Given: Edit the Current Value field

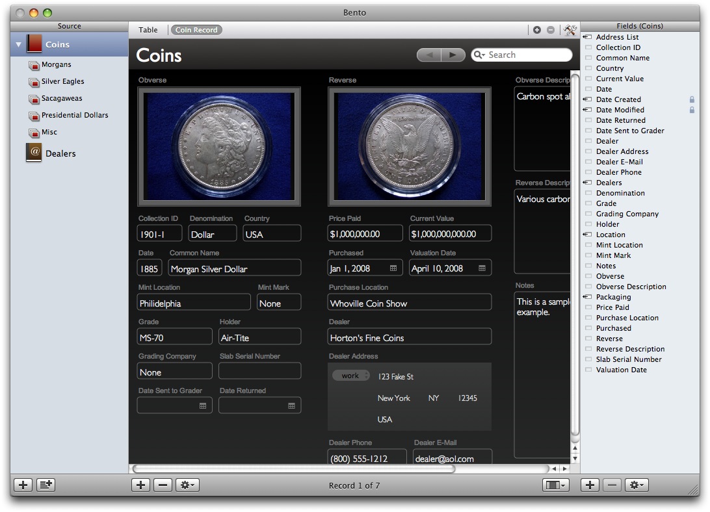Looking at the screenshot, I should pos(450,234).
